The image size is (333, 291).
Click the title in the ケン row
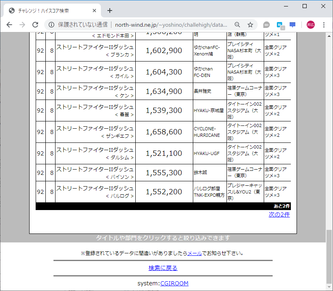pos(95,88)
